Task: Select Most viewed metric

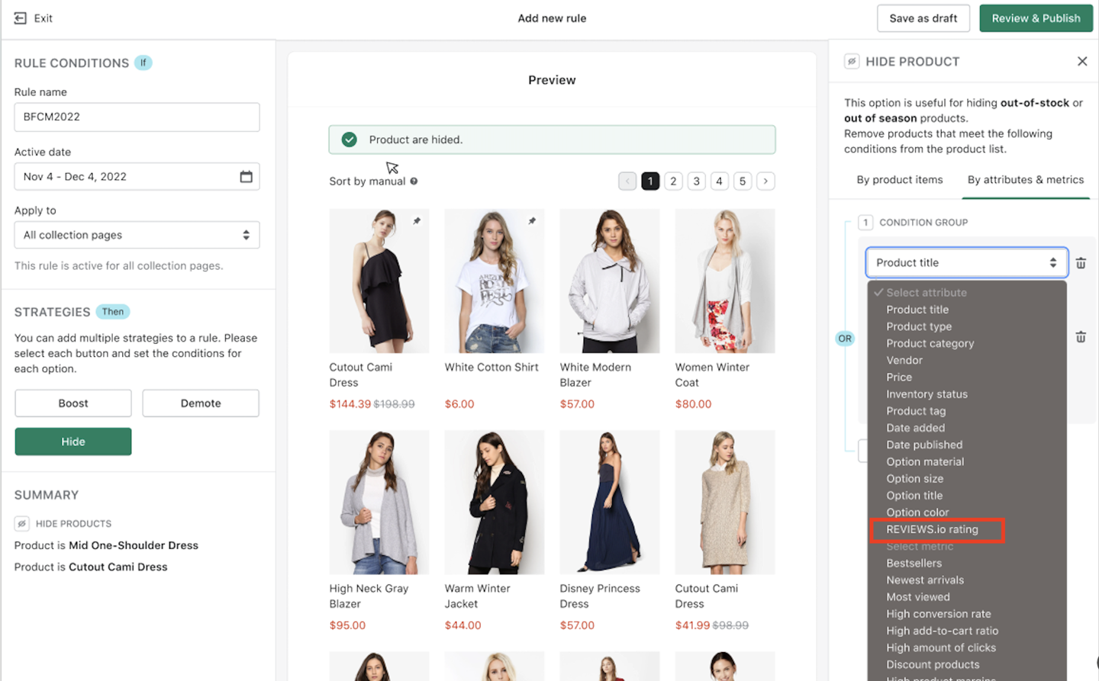Action: click(918, 597)
